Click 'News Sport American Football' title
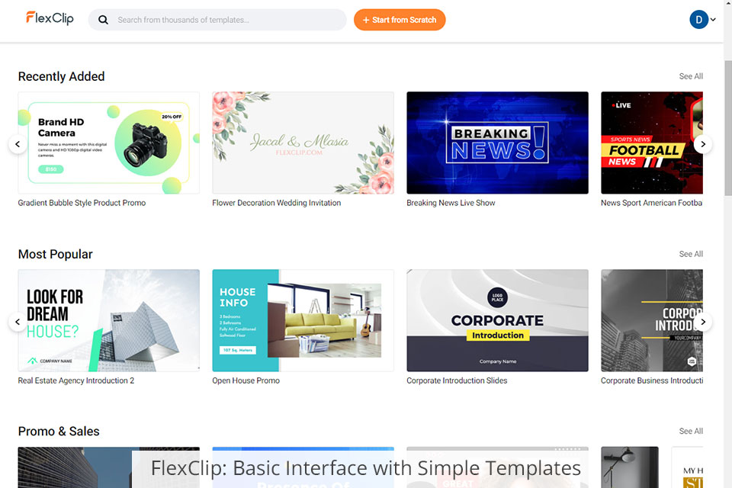732x488 pixels. pyautogui.click(x=652, y=203)
